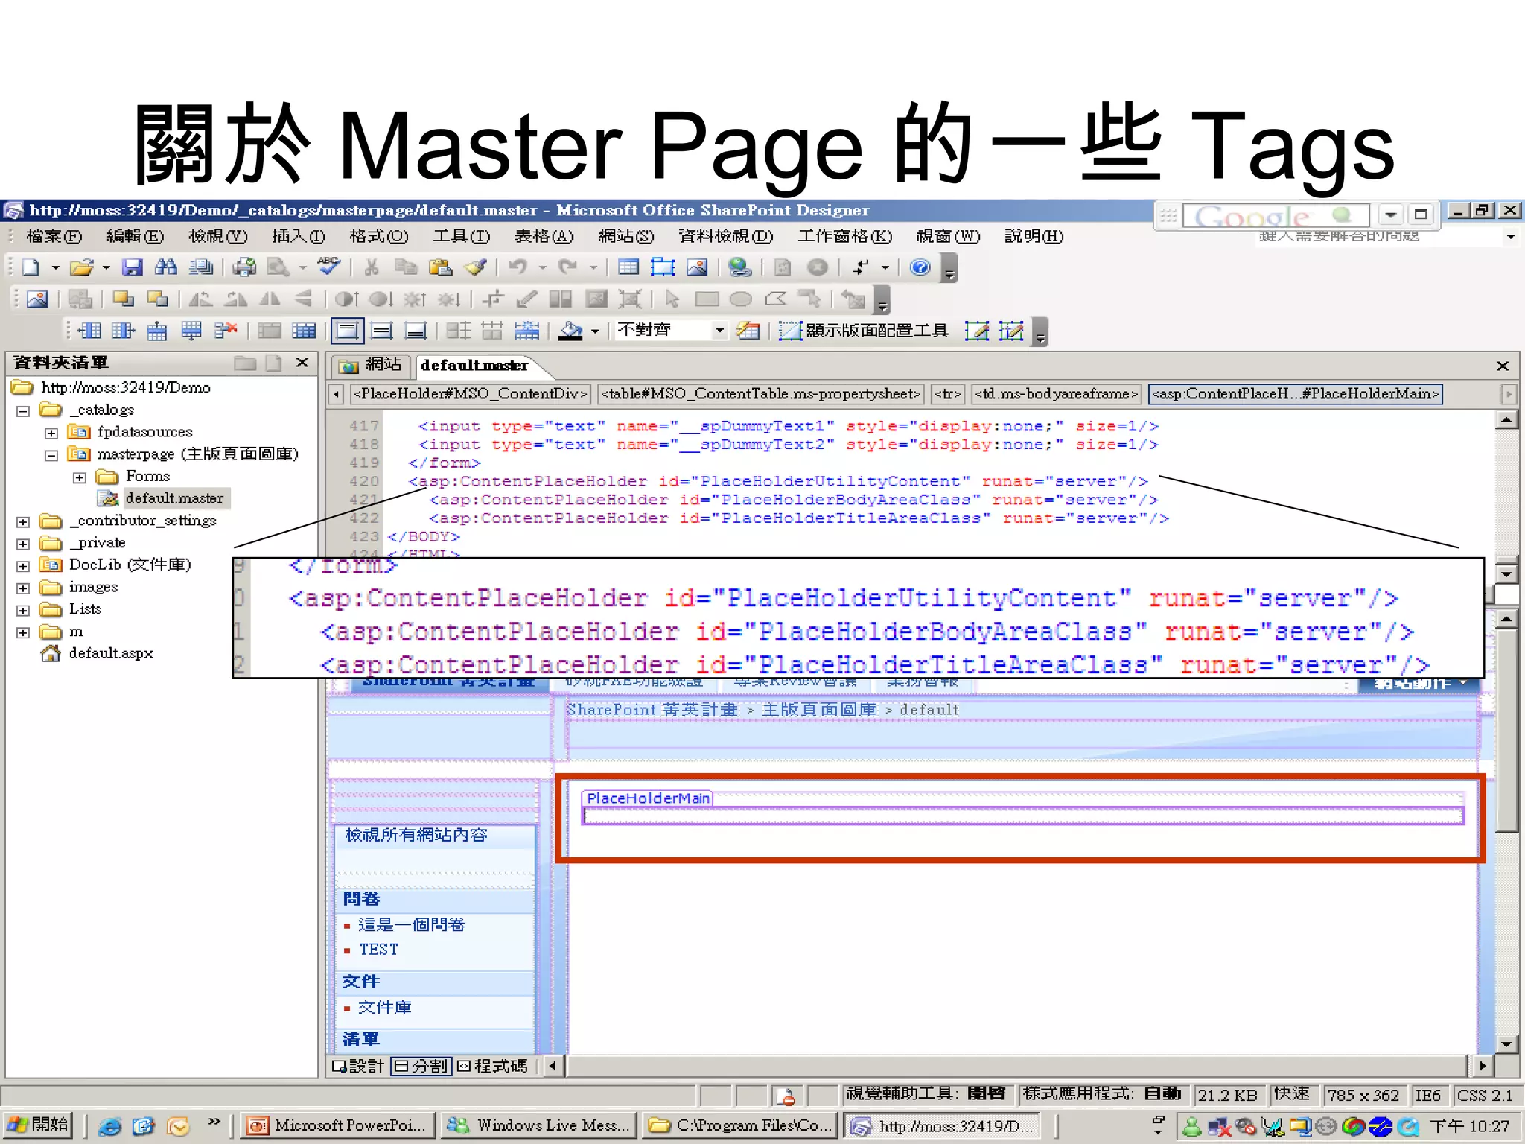Open the 表格(A) Table menu

point(544,236)
